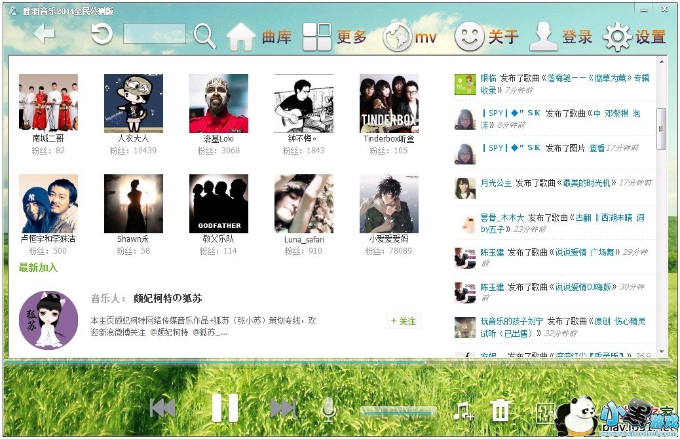Screen dimensions: 680x439
Task: Click the add music note icon
Action: [x=463, y=411]
